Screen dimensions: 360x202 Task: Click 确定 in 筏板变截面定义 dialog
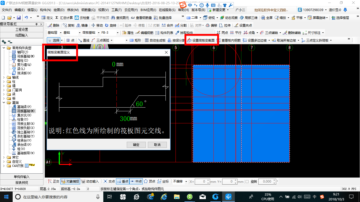pos(136,145)
